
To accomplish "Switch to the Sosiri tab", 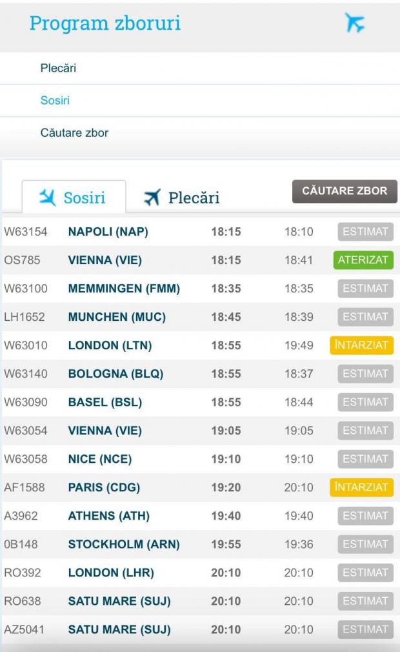I will click(74, 197).
